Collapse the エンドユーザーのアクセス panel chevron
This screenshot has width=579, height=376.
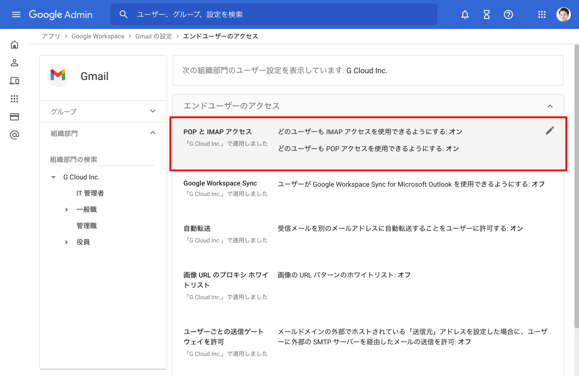550,106
